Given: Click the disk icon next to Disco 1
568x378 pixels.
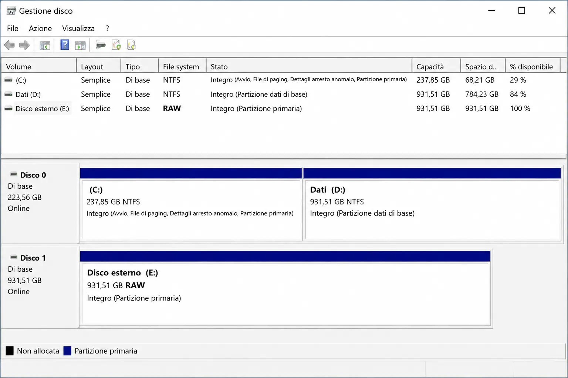Looking at the screenshot, I should pyautogui.click(x=14, y=257).
